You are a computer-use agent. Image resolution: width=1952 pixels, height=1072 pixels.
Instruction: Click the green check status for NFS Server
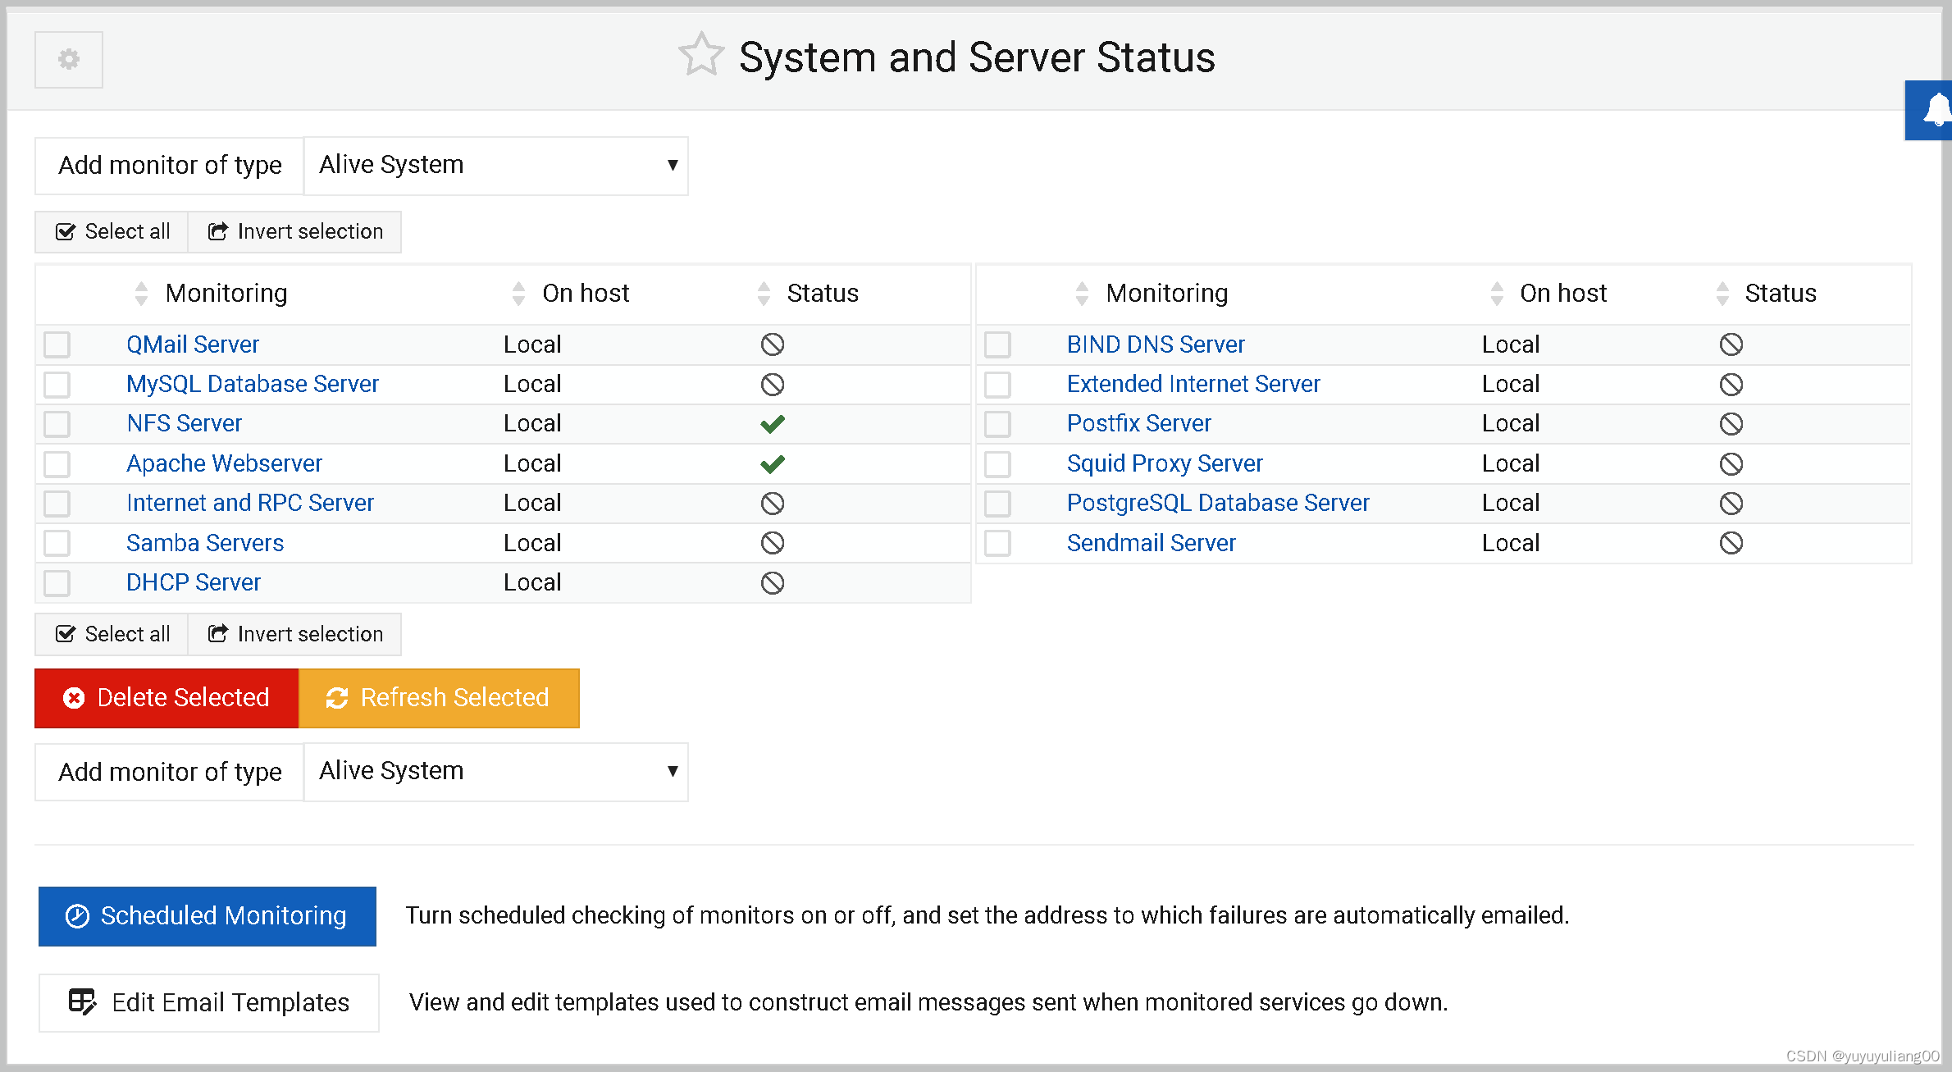pos(772,423)
